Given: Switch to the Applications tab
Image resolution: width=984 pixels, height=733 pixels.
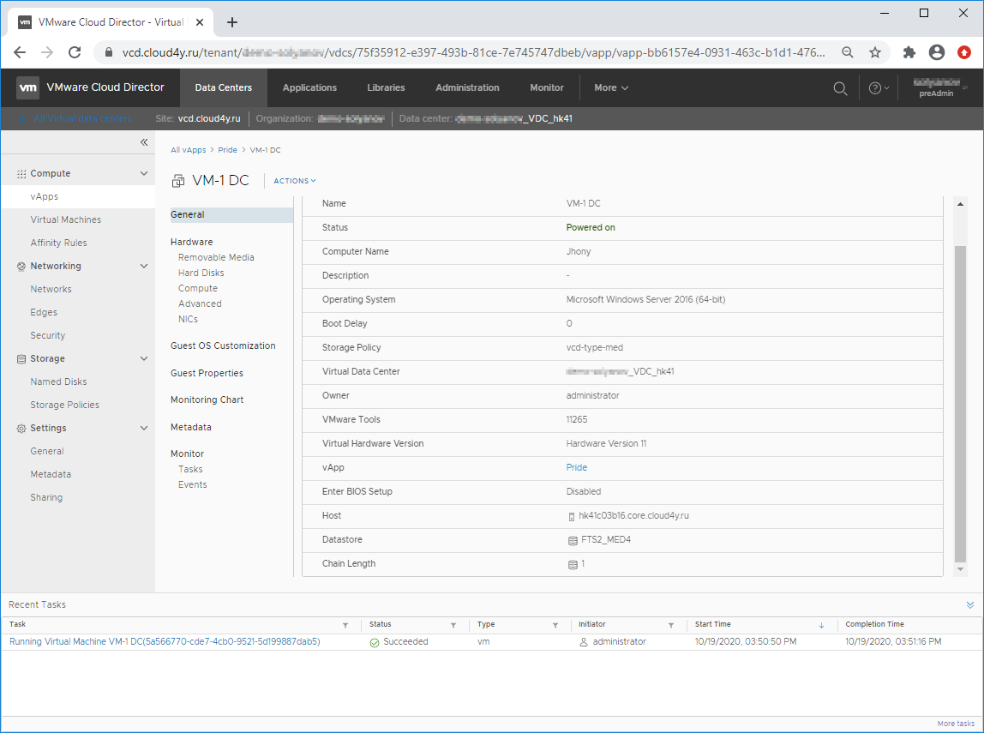Looking at the screenshot, I should [309, 87].
